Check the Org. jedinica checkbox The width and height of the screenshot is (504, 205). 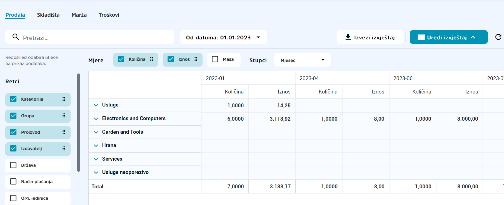[13, 198]
